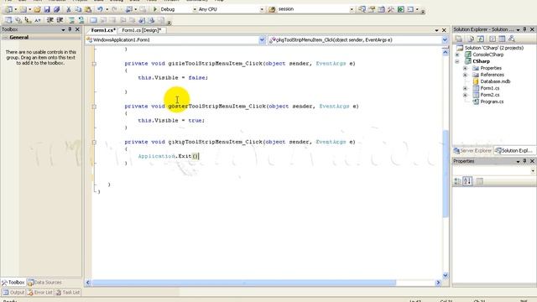
Task: Click the editor vertical scrollbar down arrow
Action: pos(446,275)
